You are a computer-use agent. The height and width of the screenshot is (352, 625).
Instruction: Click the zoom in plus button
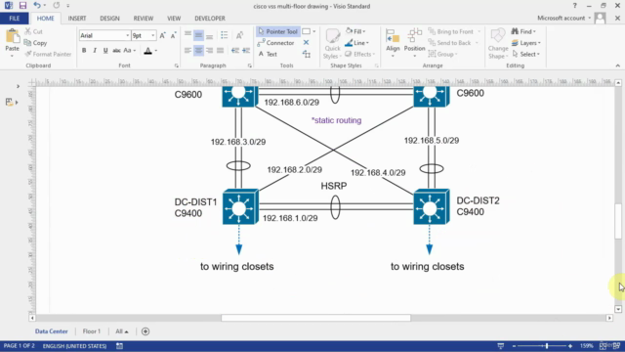pos(570,346)
